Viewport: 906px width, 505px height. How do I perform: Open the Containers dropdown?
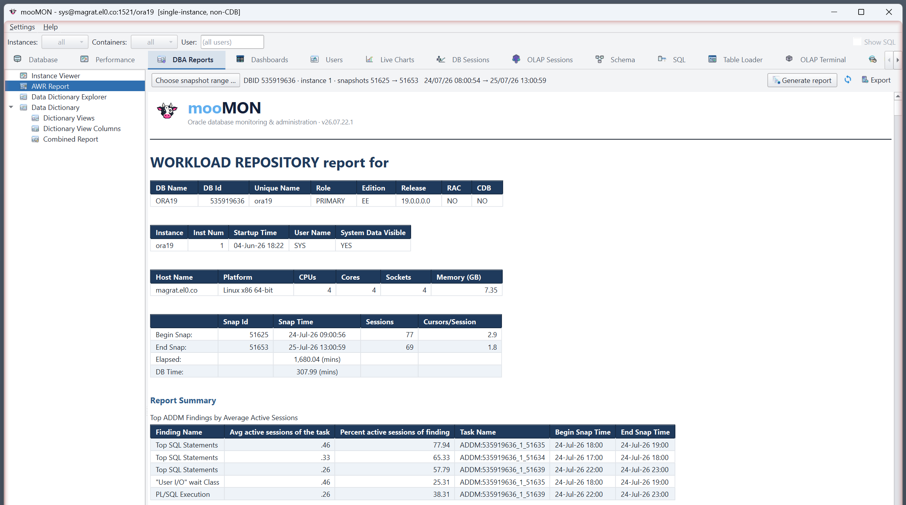pyautogui.click(x=154, y=42)
